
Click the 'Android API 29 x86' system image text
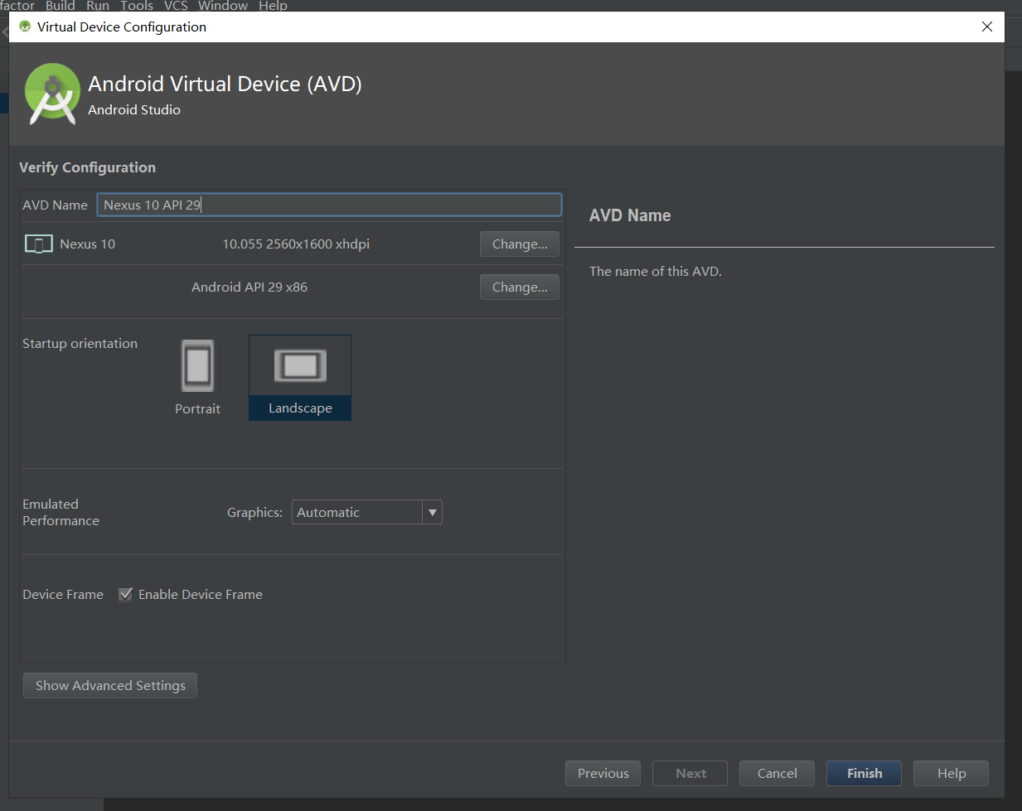point(249,287)
